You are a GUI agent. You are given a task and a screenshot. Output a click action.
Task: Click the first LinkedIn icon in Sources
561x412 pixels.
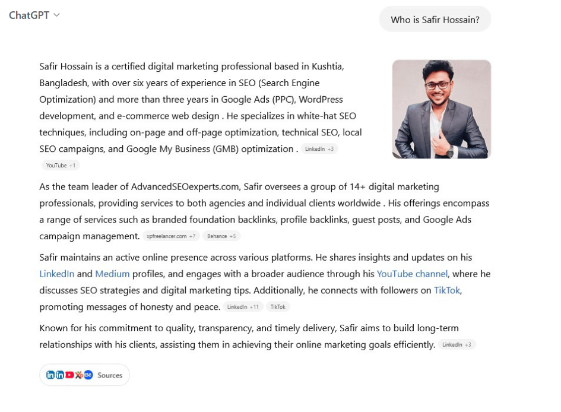point(50,375)
